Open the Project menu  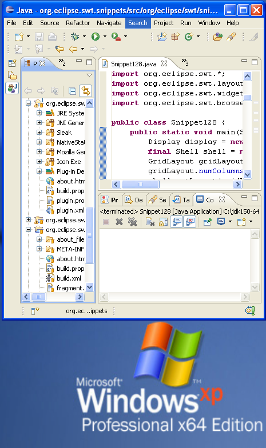[x=164, y=23]
